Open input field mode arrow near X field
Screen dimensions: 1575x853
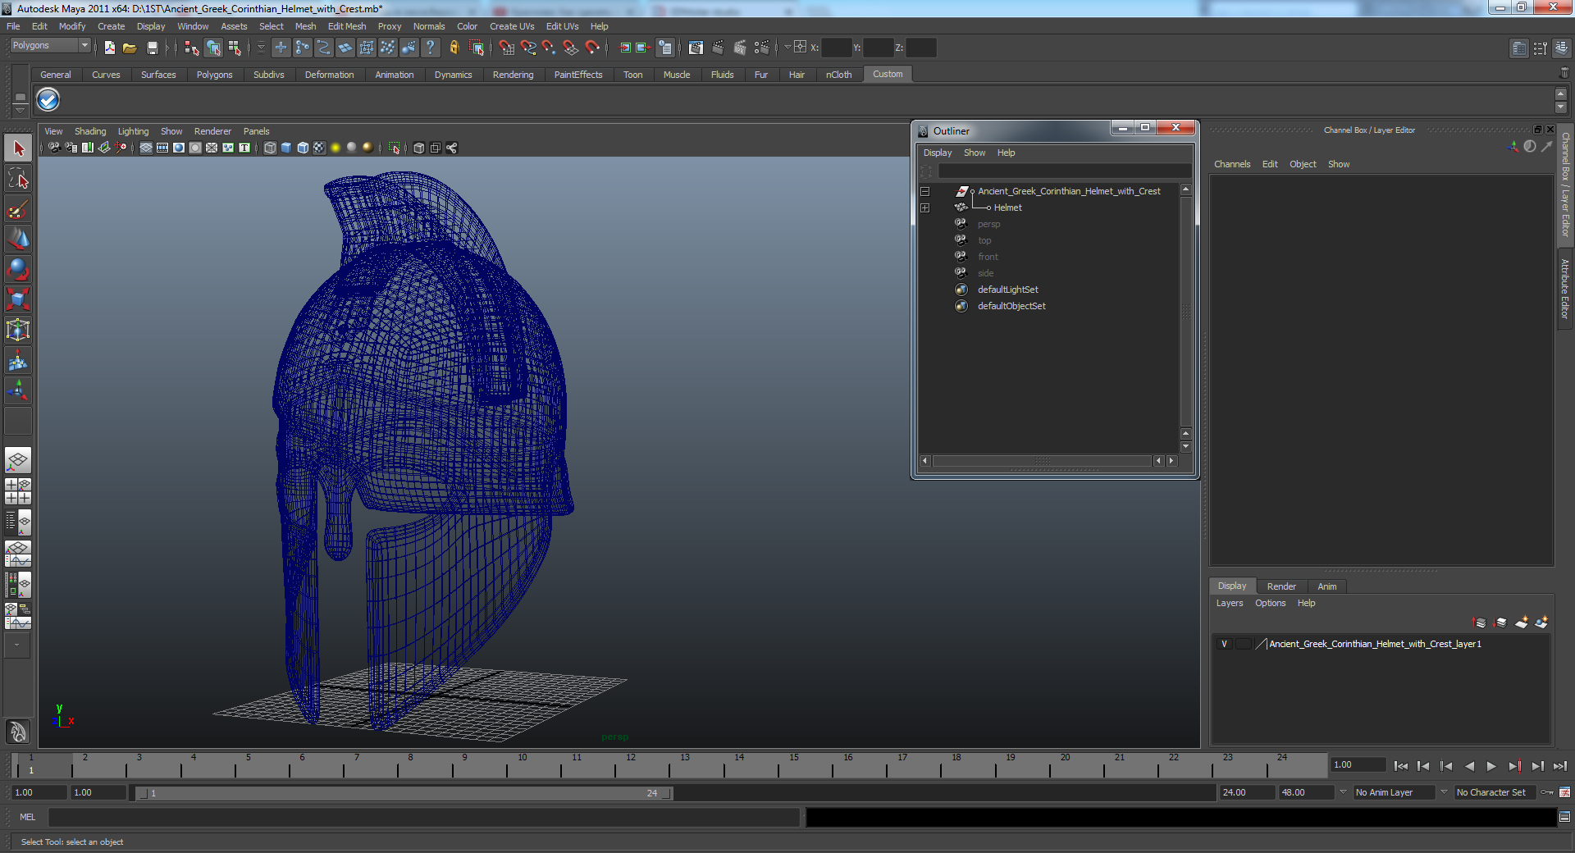tap(787, 48)
